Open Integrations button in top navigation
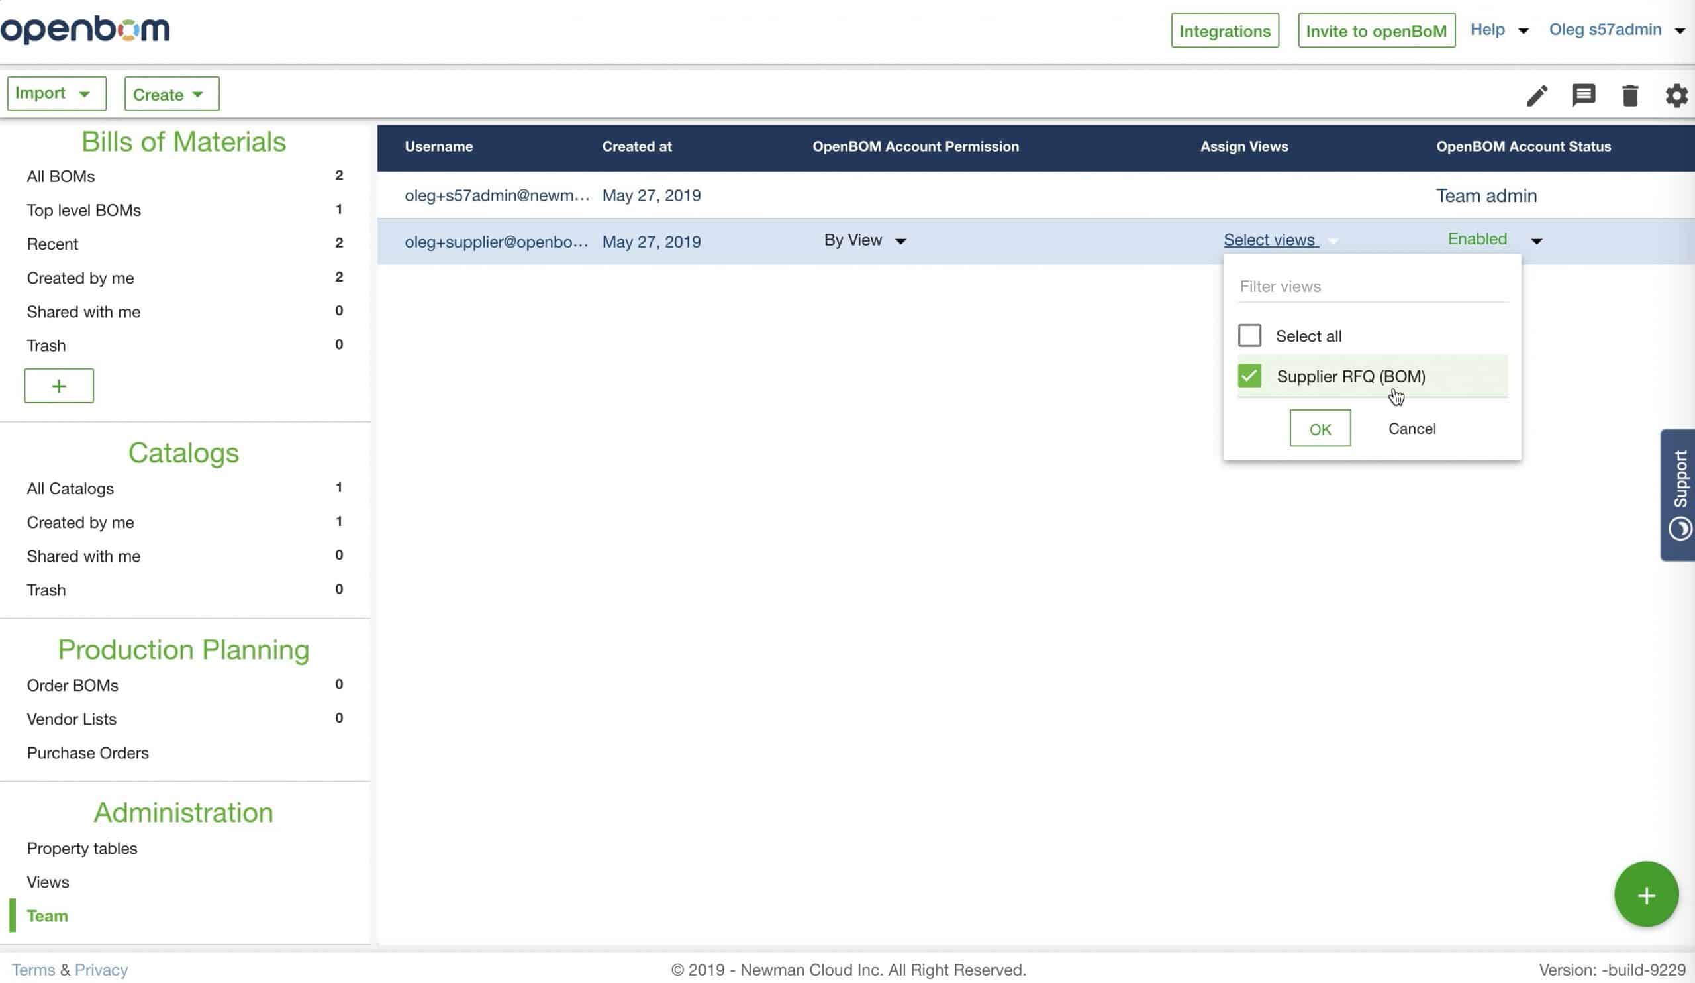The width and height of the screenshot is (1695, 983). tap(1224, 29)
